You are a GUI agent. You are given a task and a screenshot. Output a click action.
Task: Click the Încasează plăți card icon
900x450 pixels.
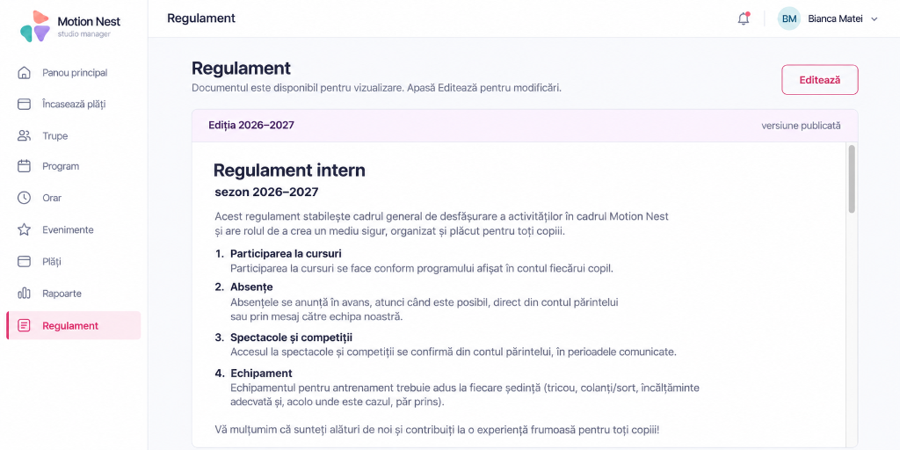(x=24, y=104)
